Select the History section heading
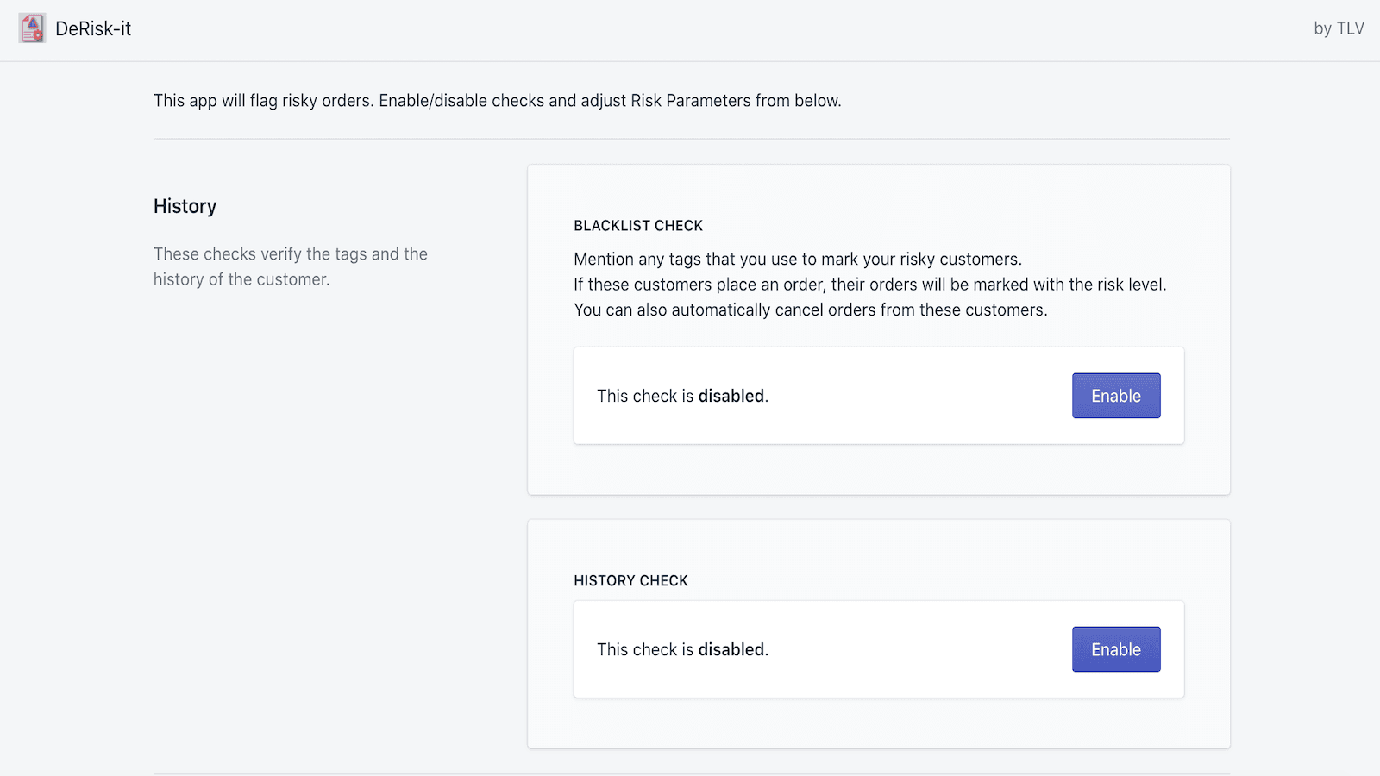1380x776 pixels. [185, 206]
